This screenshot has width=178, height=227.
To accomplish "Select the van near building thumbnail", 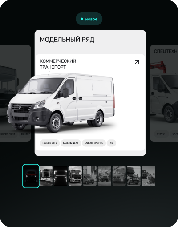I will coord(90,176).
